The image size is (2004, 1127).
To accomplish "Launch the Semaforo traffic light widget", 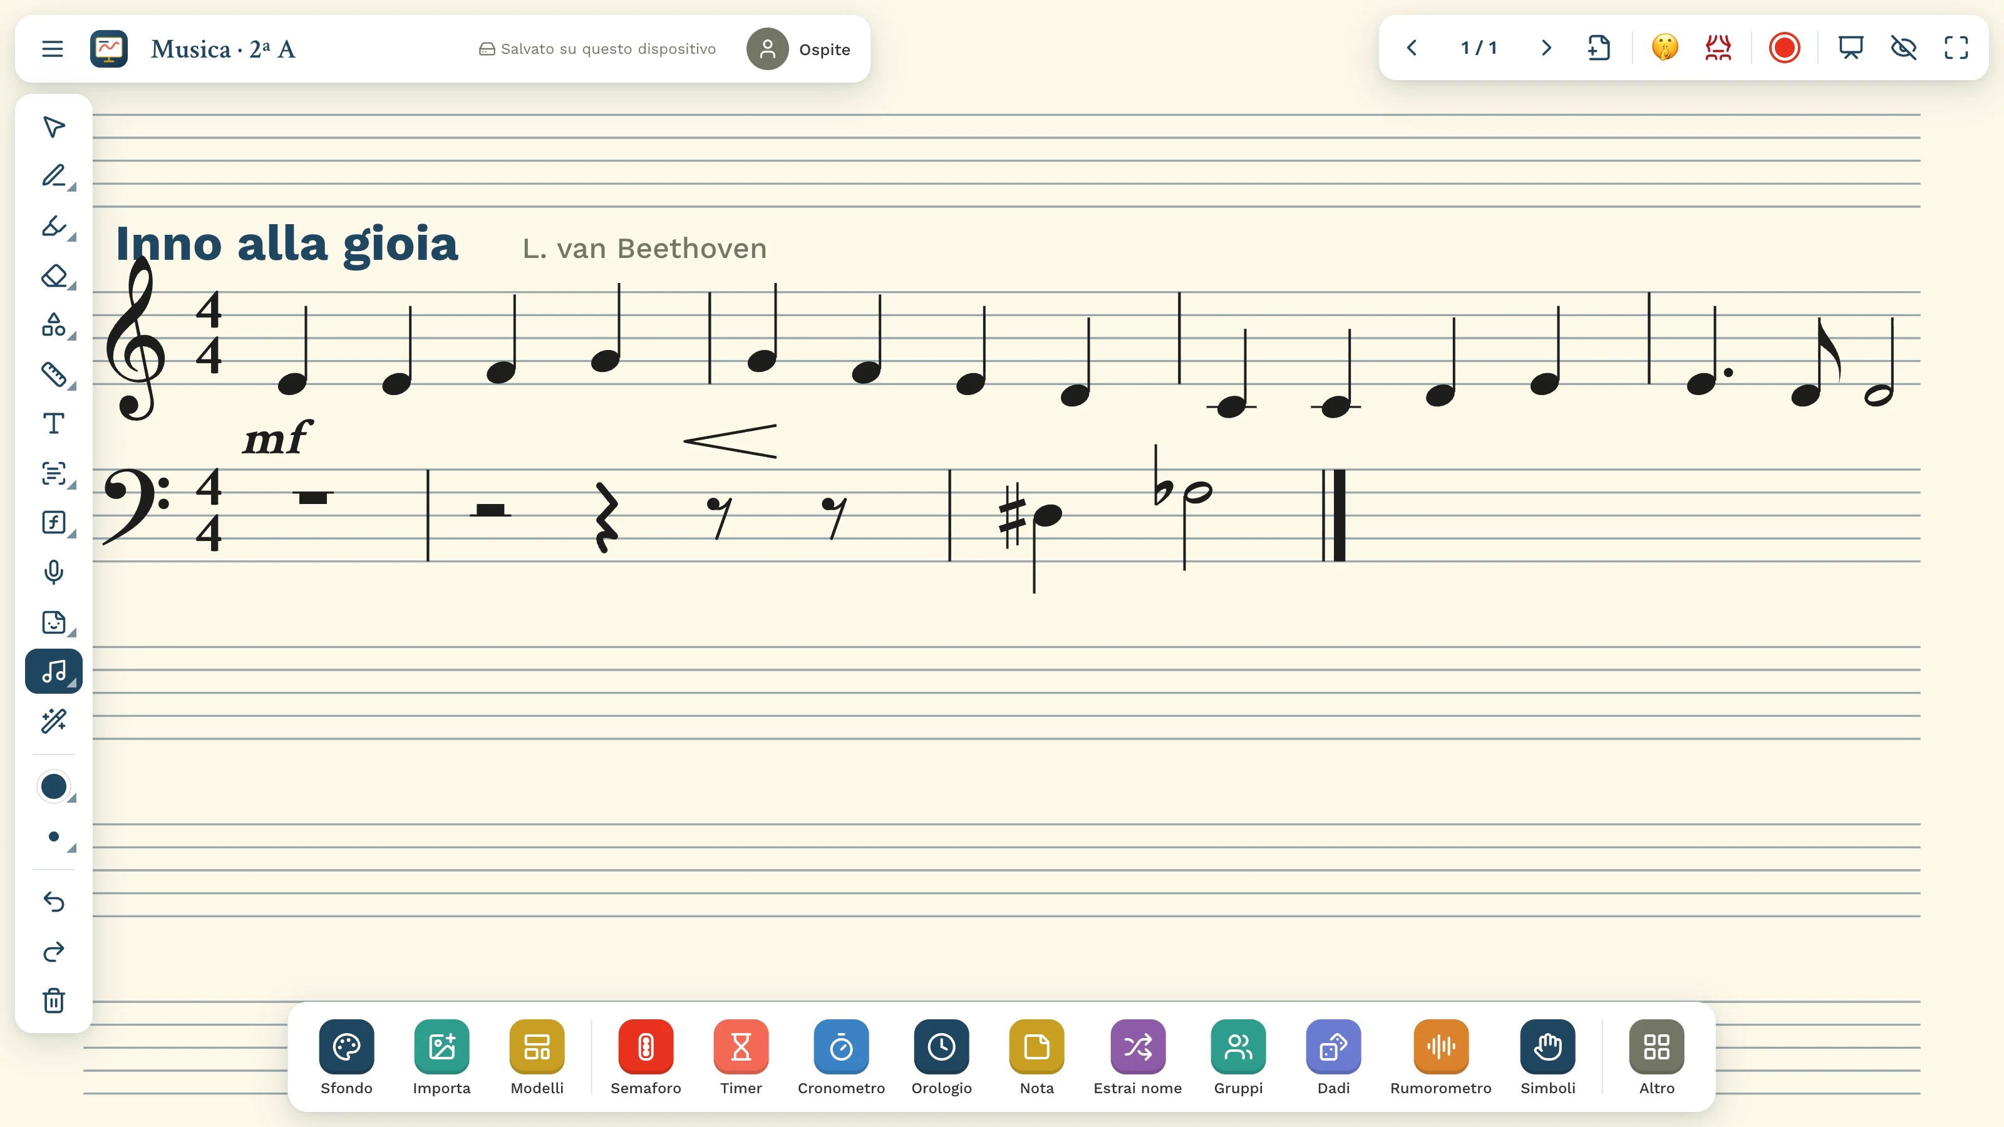I will [x=646, y=1057].
